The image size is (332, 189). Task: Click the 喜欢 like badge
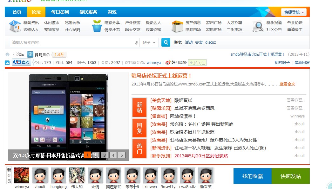pos(21,62)
